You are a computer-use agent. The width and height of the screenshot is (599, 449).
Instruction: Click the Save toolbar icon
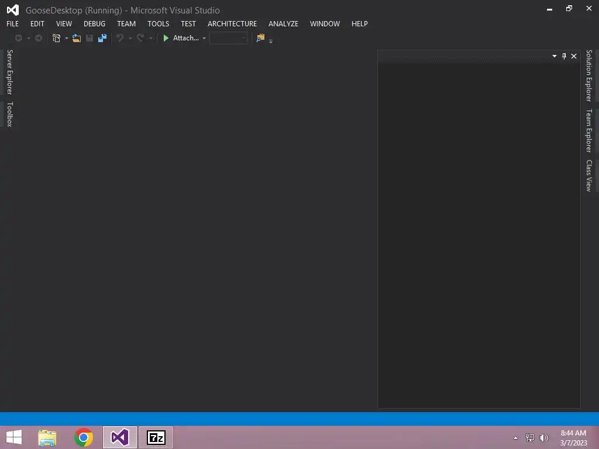tap(89, 38)
